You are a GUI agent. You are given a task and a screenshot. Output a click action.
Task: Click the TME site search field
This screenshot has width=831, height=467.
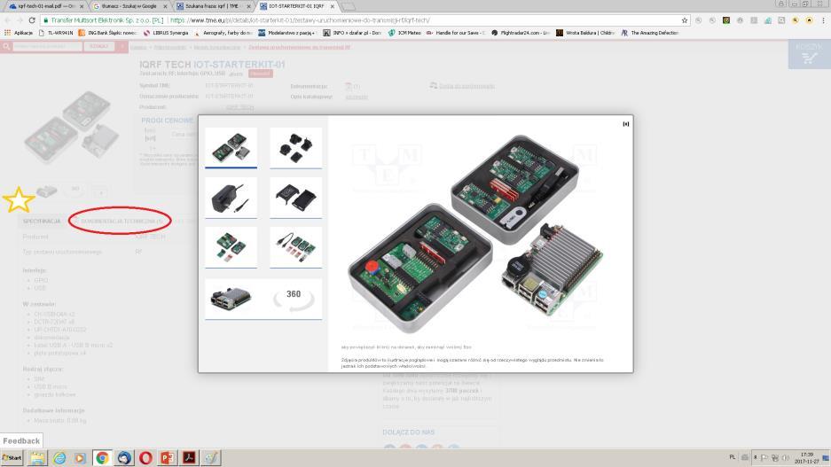47,47
